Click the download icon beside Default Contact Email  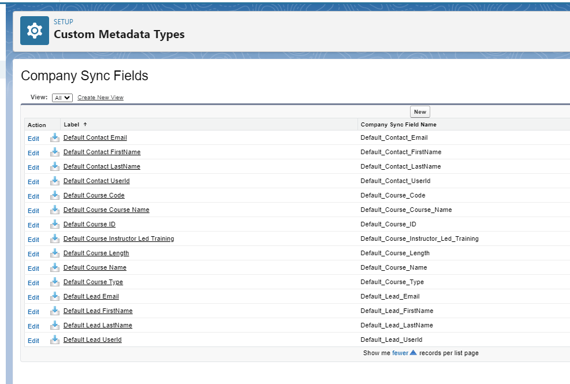[54, 138]
